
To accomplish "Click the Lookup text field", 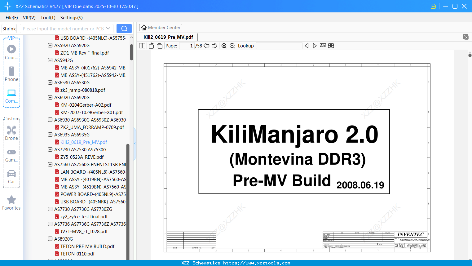I will 279,46.
